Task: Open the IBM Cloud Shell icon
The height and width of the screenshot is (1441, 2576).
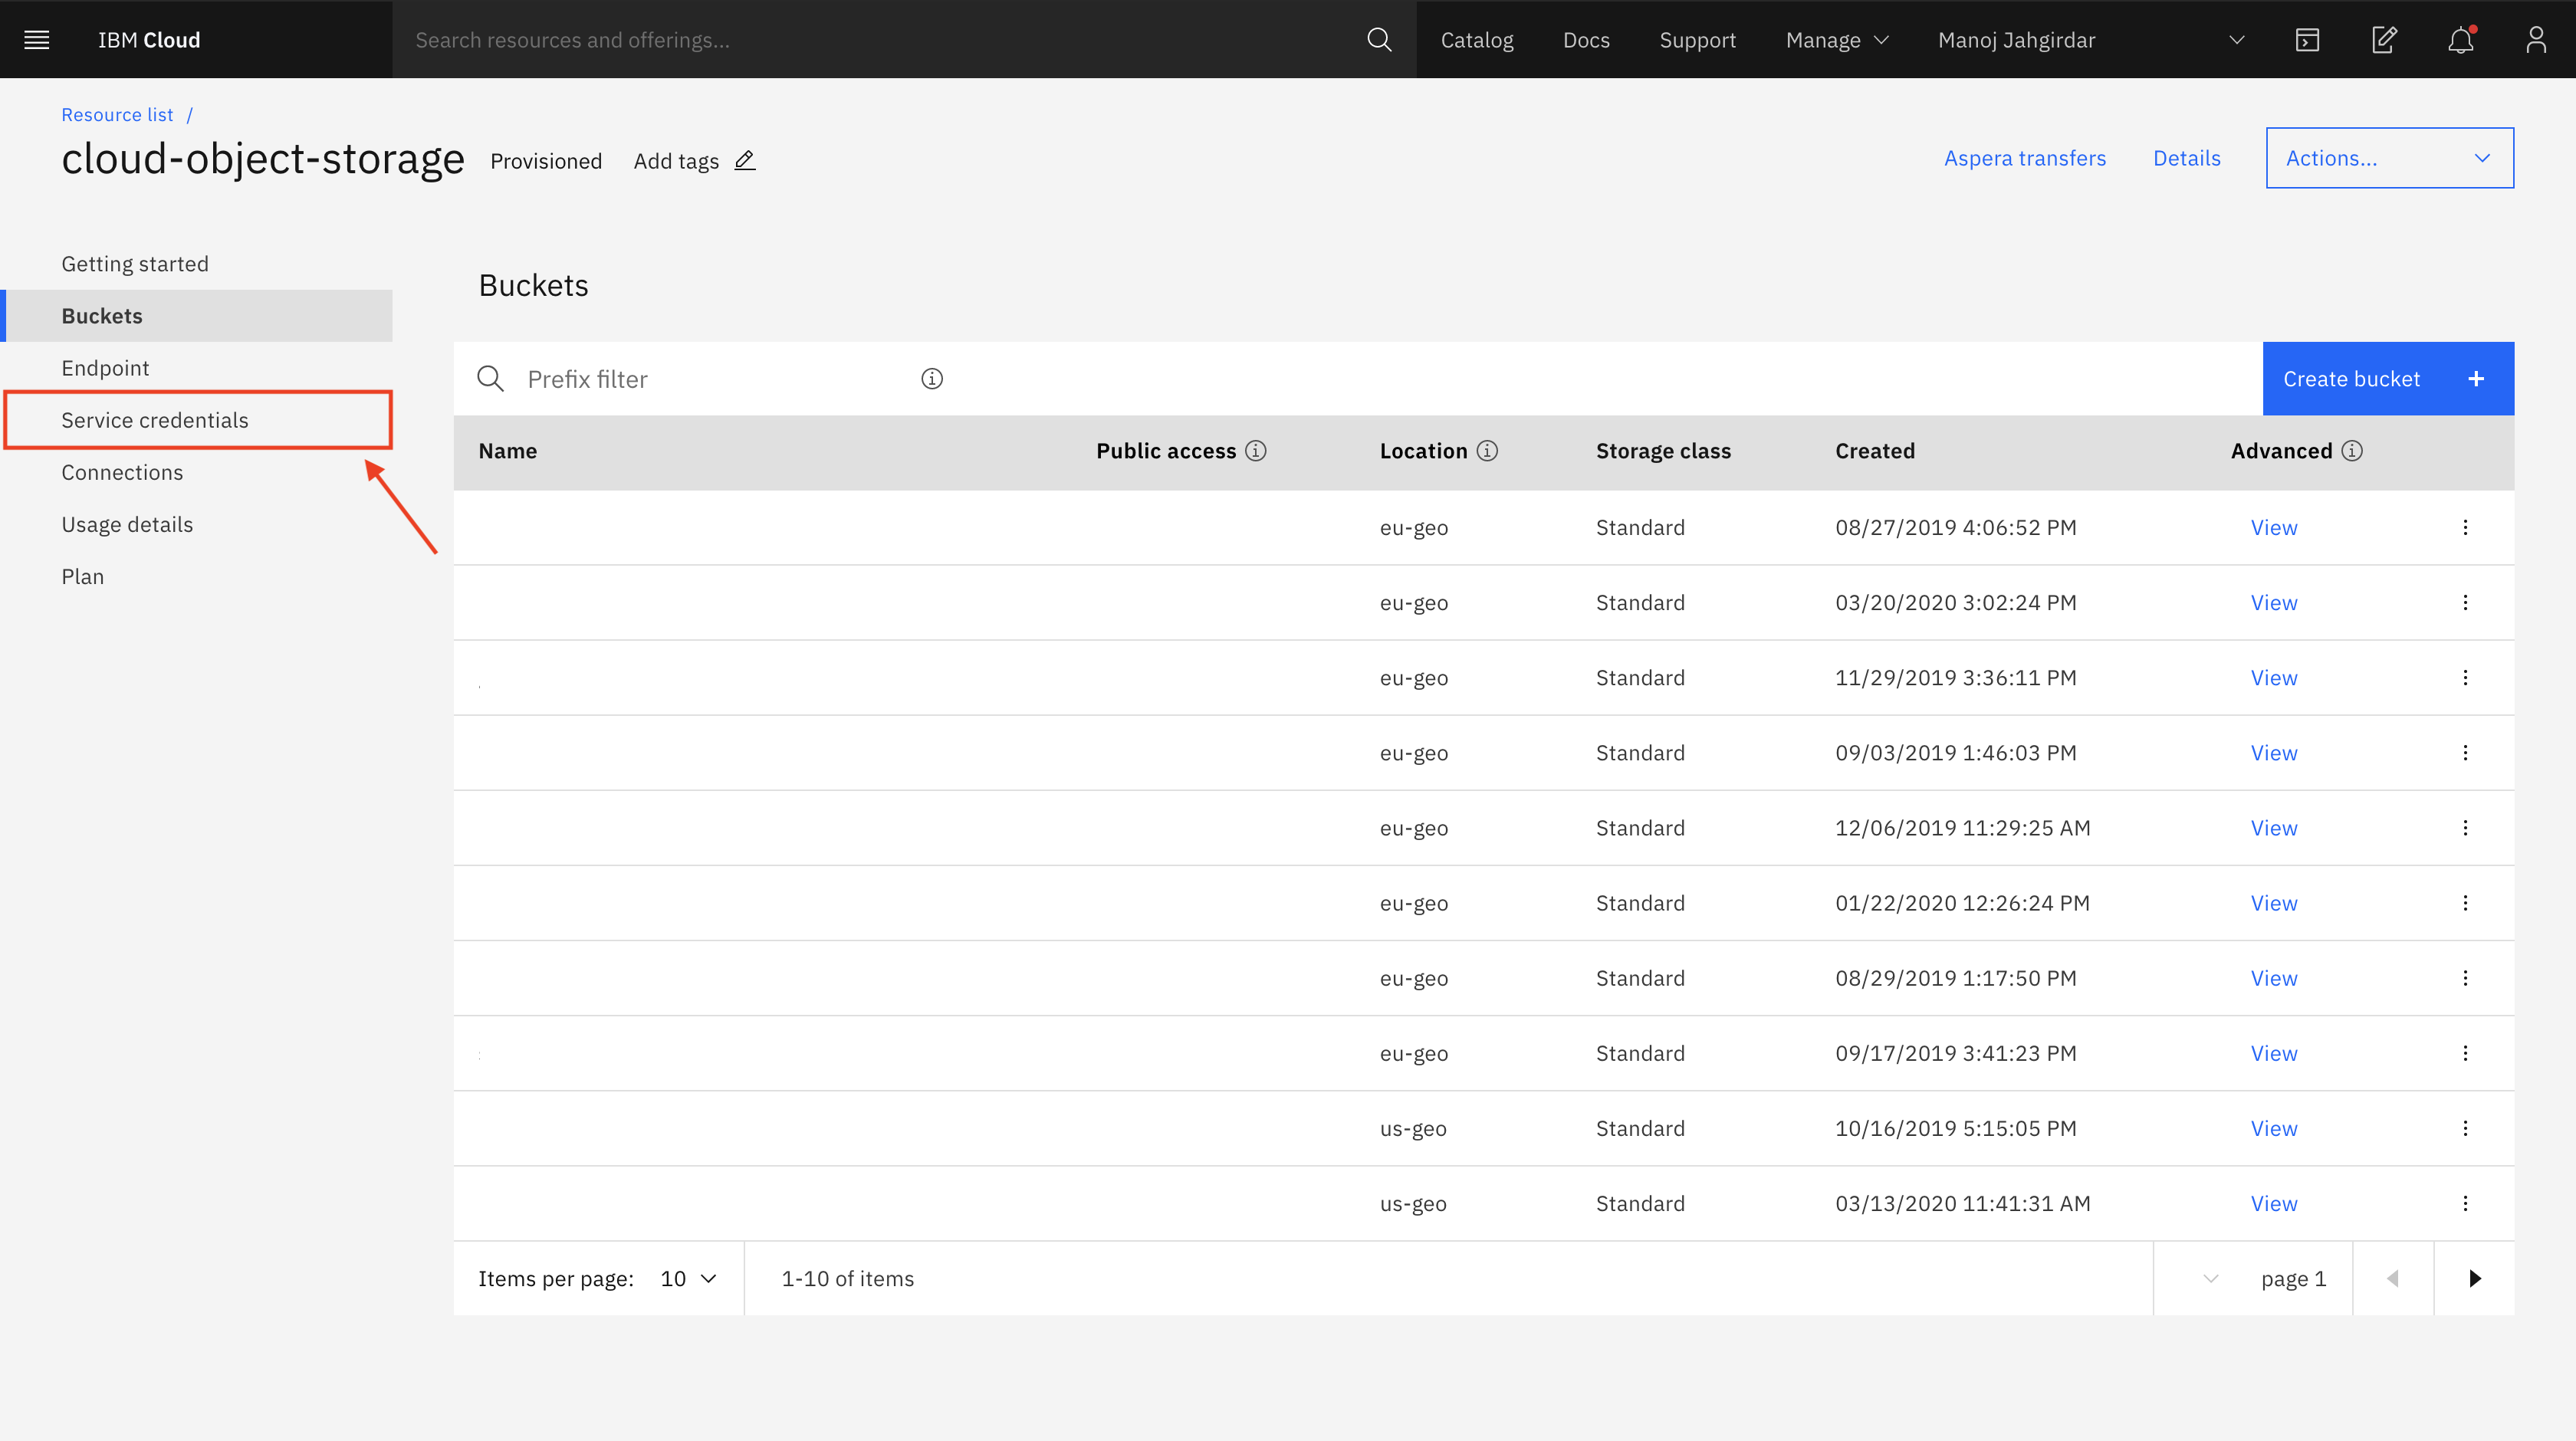Action: coord(2307,40)
